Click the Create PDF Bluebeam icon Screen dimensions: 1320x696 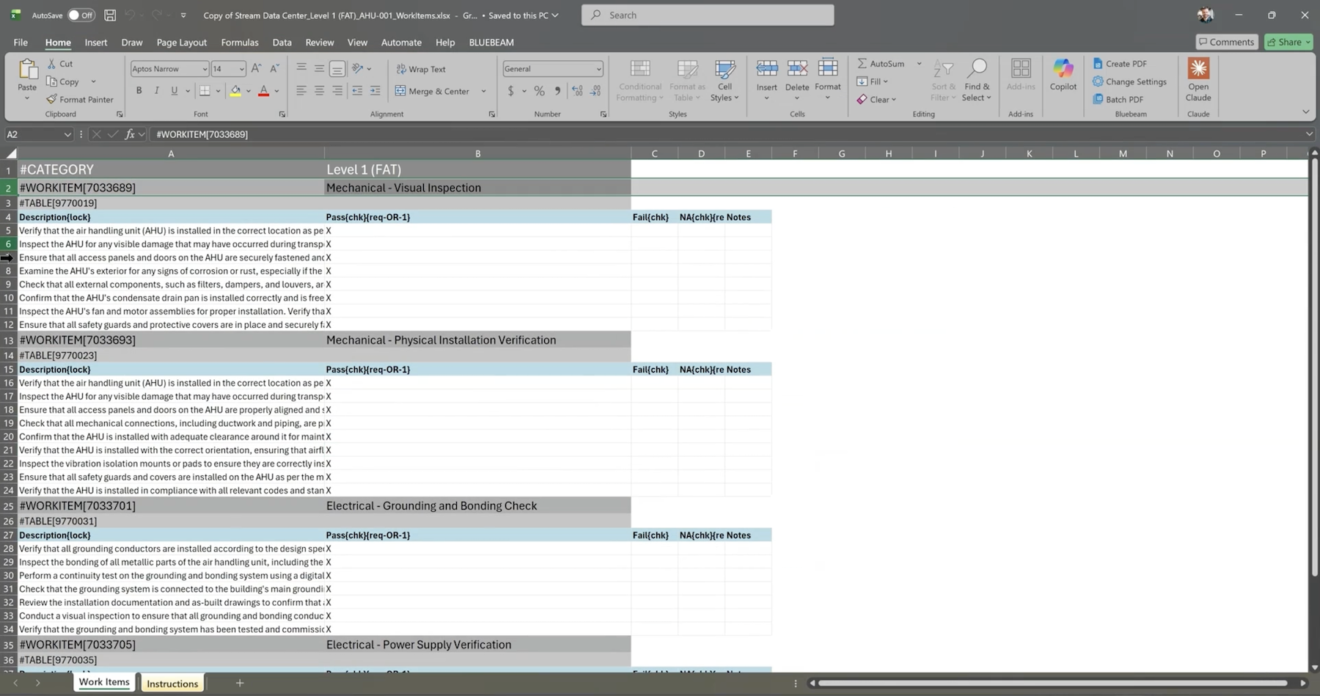pyautogui.click(x=1098, y=64)
